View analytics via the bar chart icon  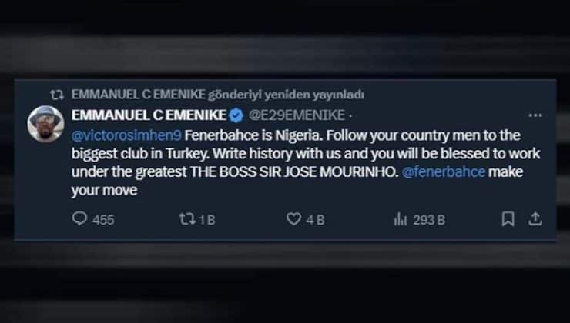(x=401, y=219)
